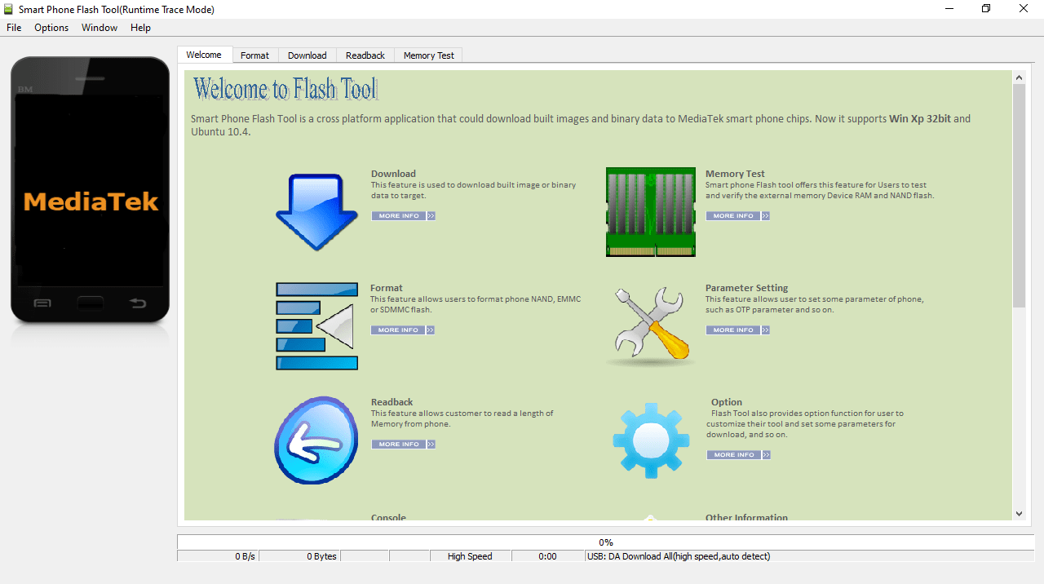Click the Memory Test section heading

735,174
